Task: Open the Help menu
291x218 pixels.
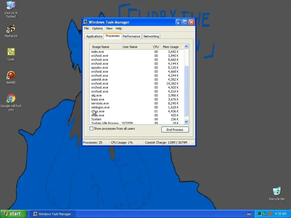Action: pyautogui.click(x=119, y=28)
